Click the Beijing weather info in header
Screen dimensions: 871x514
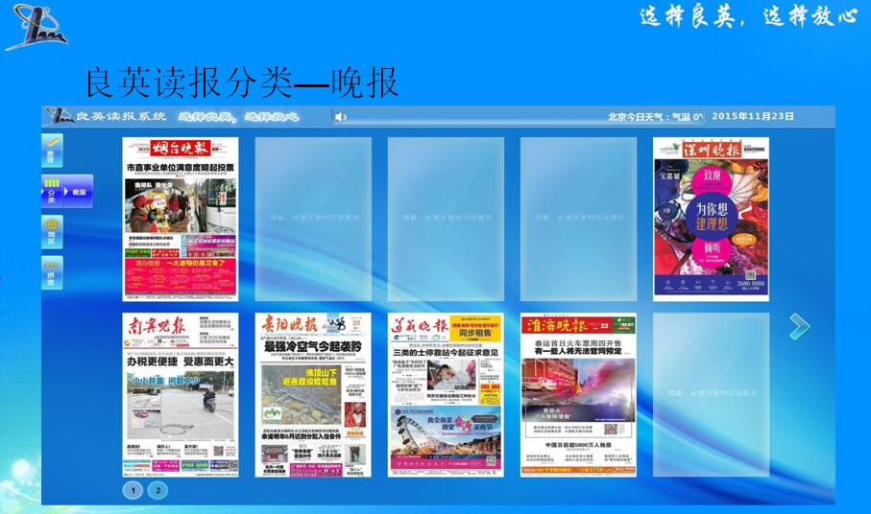coord(655,117)
